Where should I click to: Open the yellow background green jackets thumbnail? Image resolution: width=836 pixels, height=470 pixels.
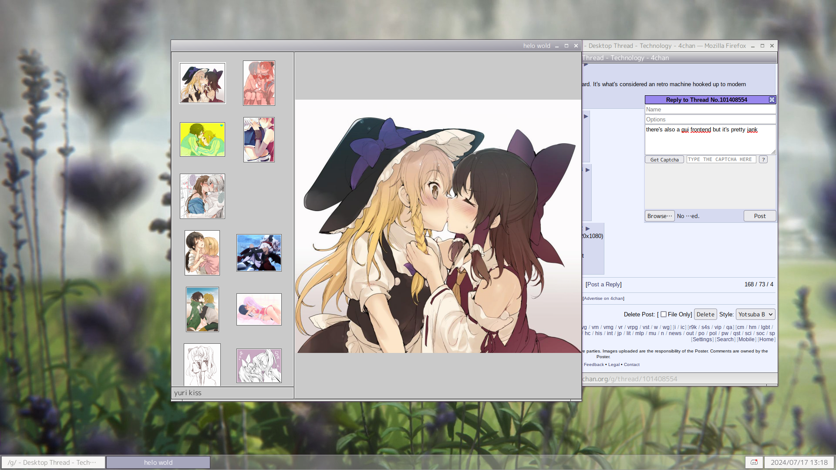click(x=202, y=139)
